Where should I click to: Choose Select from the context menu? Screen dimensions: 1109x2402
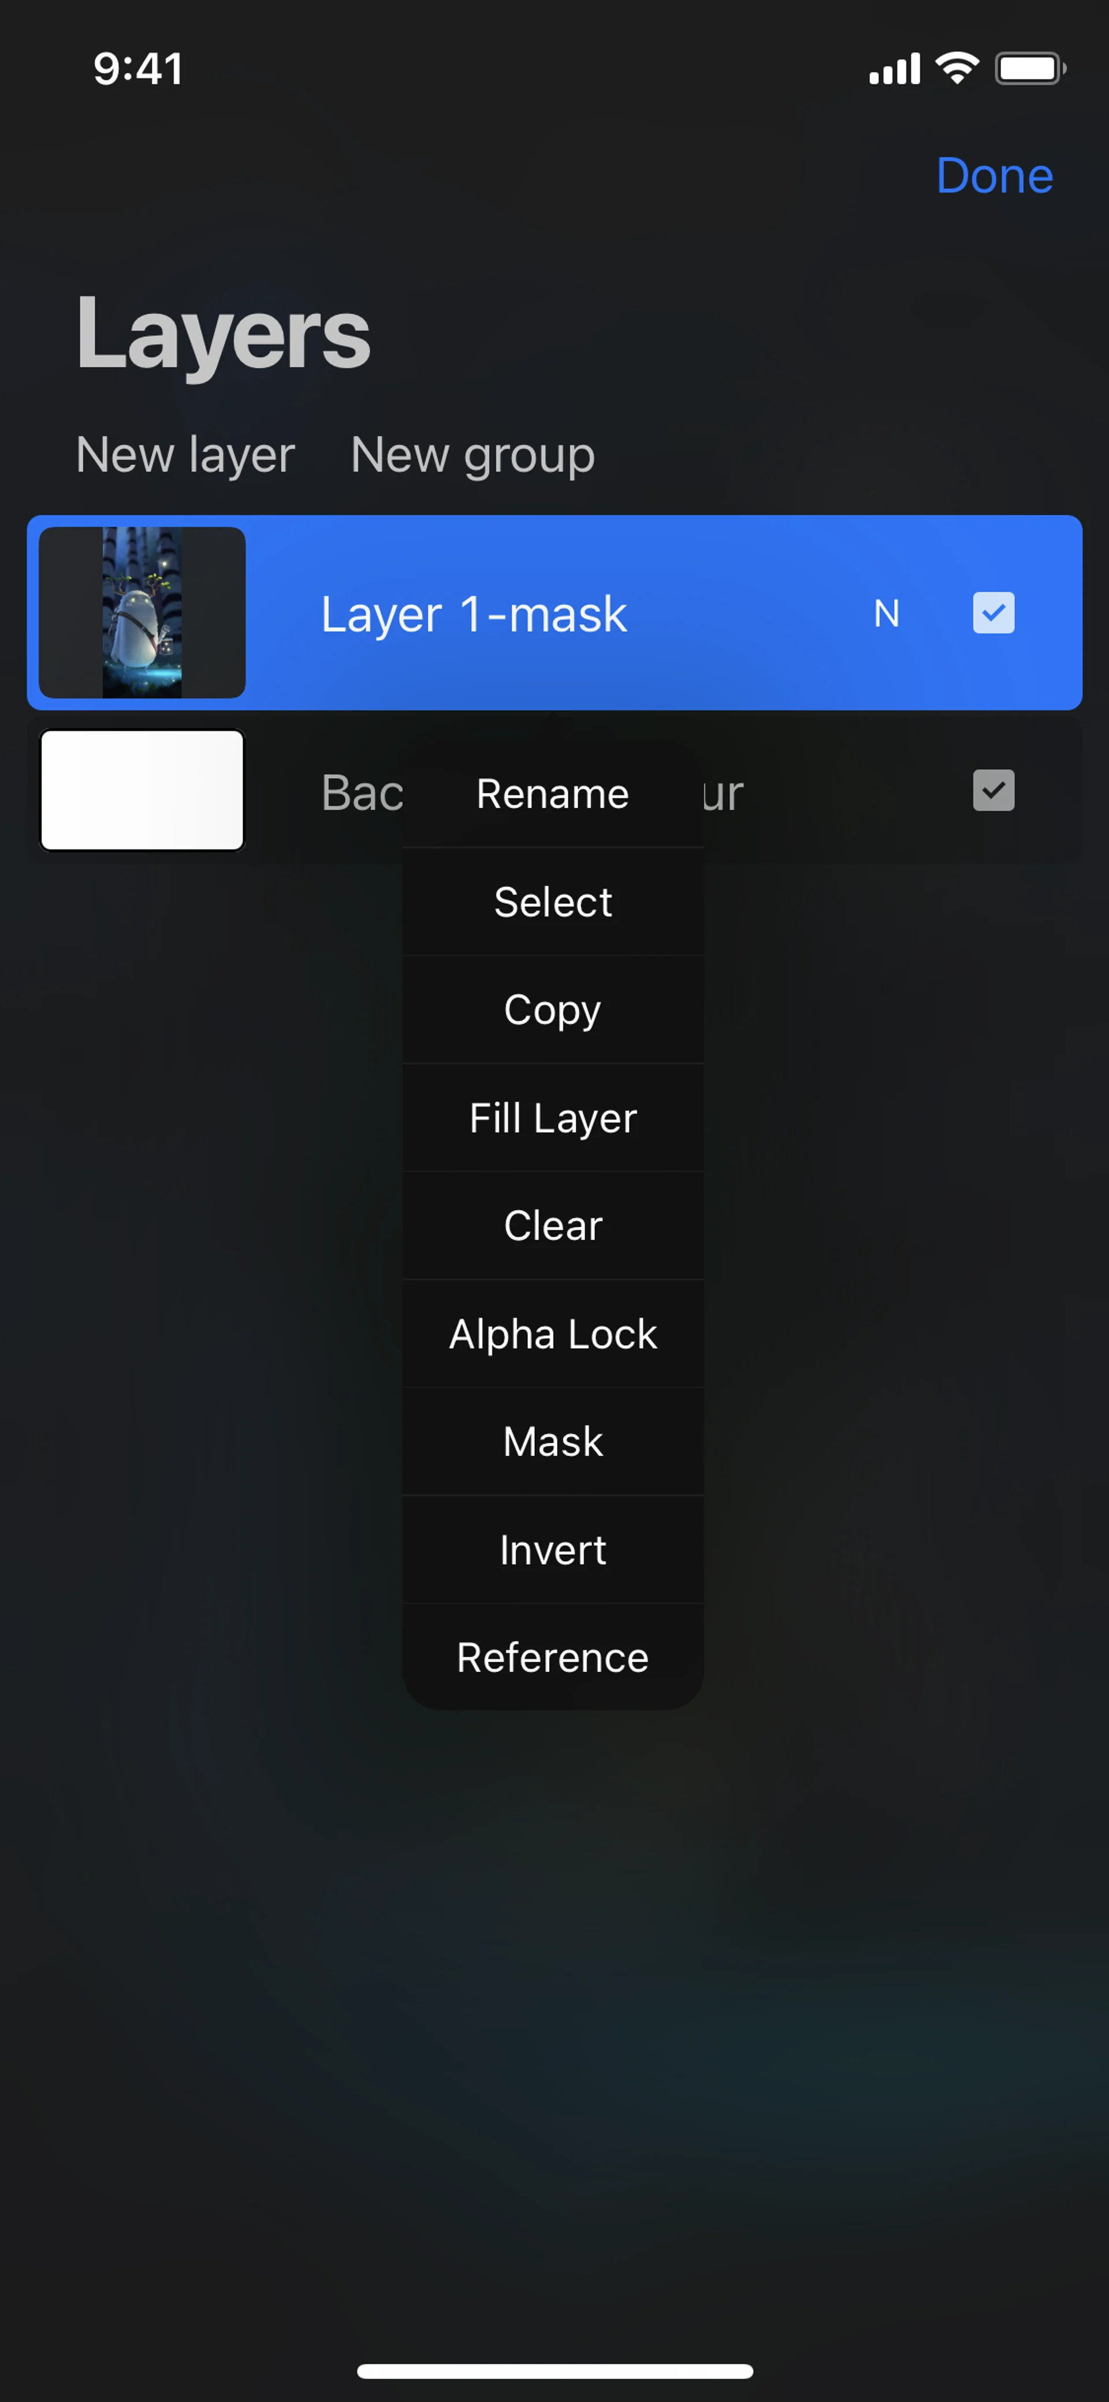point(553,901)
